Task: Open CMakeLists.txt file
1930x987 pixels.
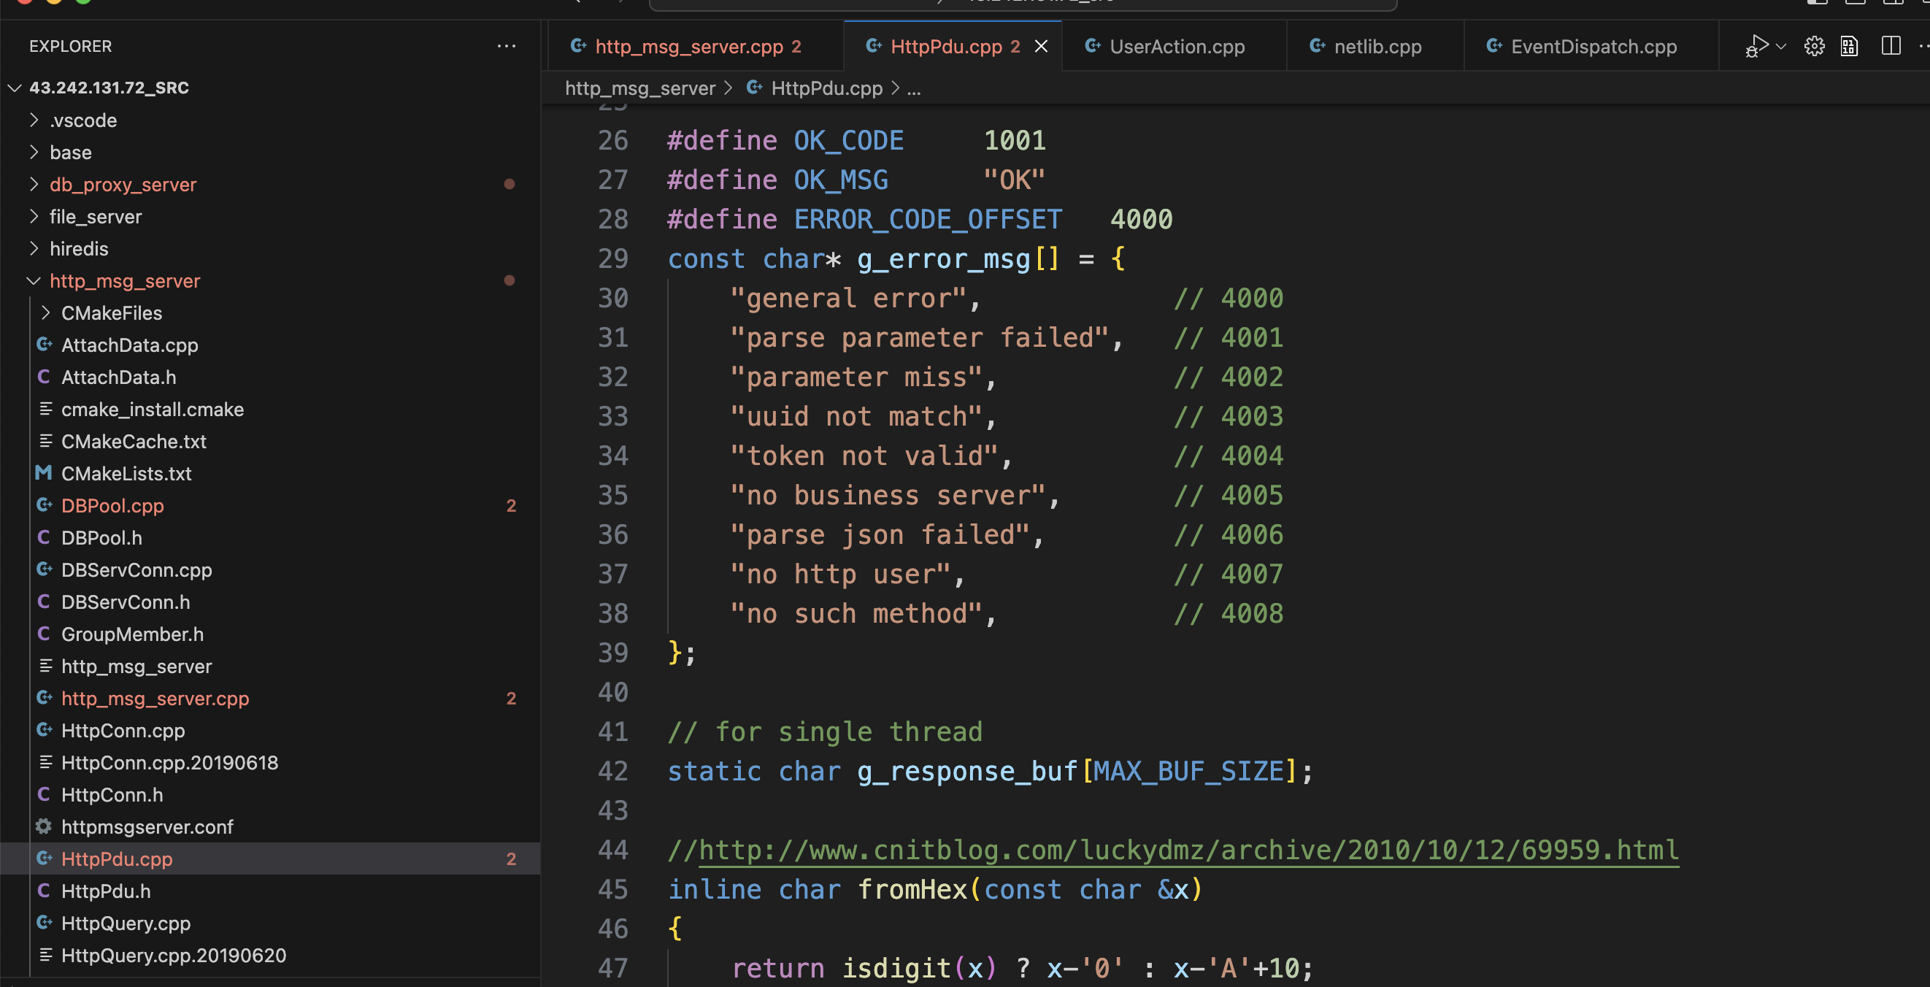Action: [x=270, y=474]
